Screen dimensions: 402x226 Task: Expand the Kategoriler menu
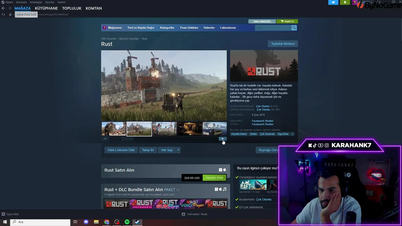167,28
